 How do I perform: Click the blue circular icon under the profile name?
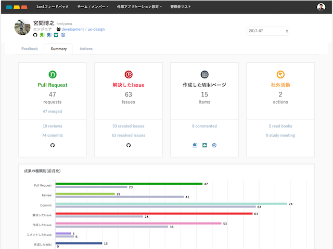[63, 35]
